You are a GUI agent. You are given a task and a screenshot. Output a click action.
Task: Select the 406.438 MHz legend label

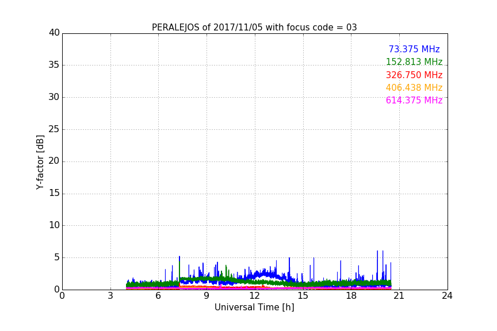pyautogui.click(x=414, y=88)
